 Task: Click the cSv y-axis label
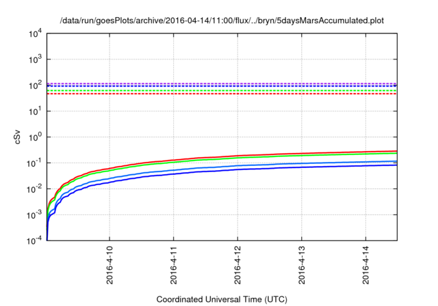[18, 136]
